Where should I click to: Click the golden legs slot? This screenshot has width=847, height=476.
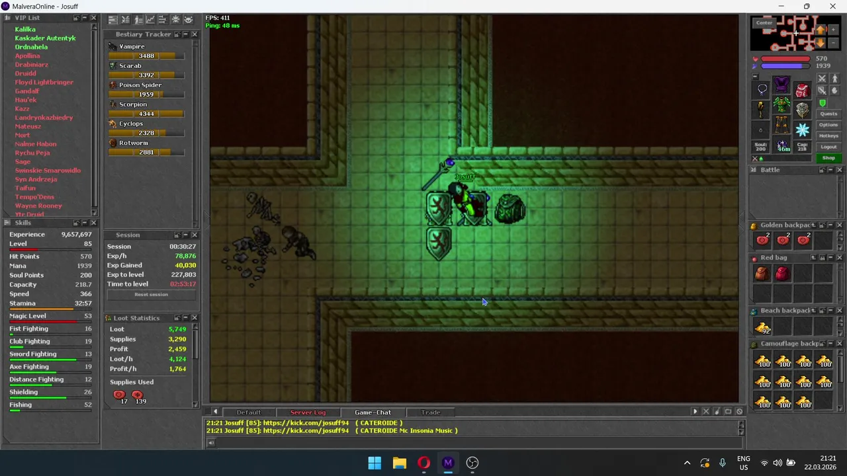pos(781,124)
